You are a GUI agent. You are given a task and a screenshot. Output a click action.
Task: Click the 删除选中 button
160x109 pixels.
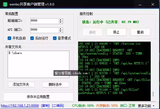[x=56, y=84]
